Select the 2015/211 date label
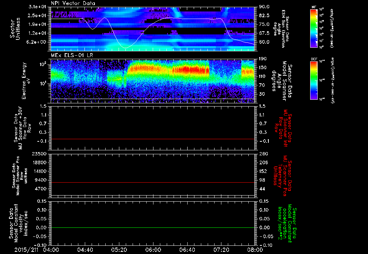 [x=26, y=249]
